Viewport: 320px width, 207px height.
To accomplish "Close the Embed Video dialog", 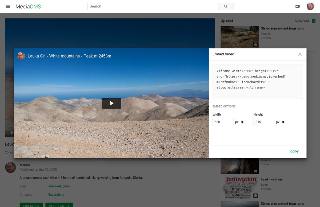I will pyautogui.click(x=300, y=54).
